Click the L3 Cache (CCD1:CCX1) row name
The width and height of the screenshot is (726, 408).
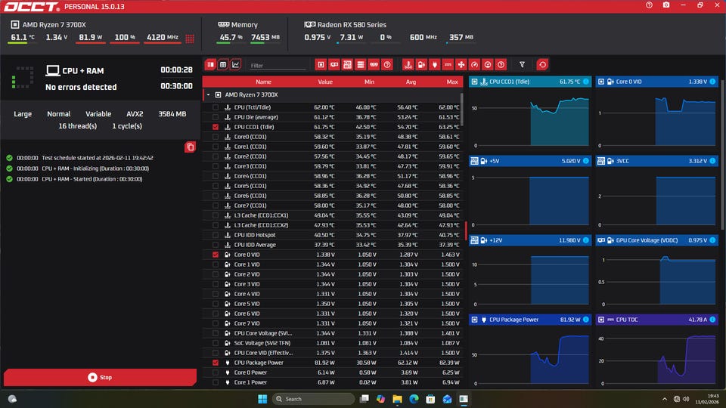click(x=261, y=215)
